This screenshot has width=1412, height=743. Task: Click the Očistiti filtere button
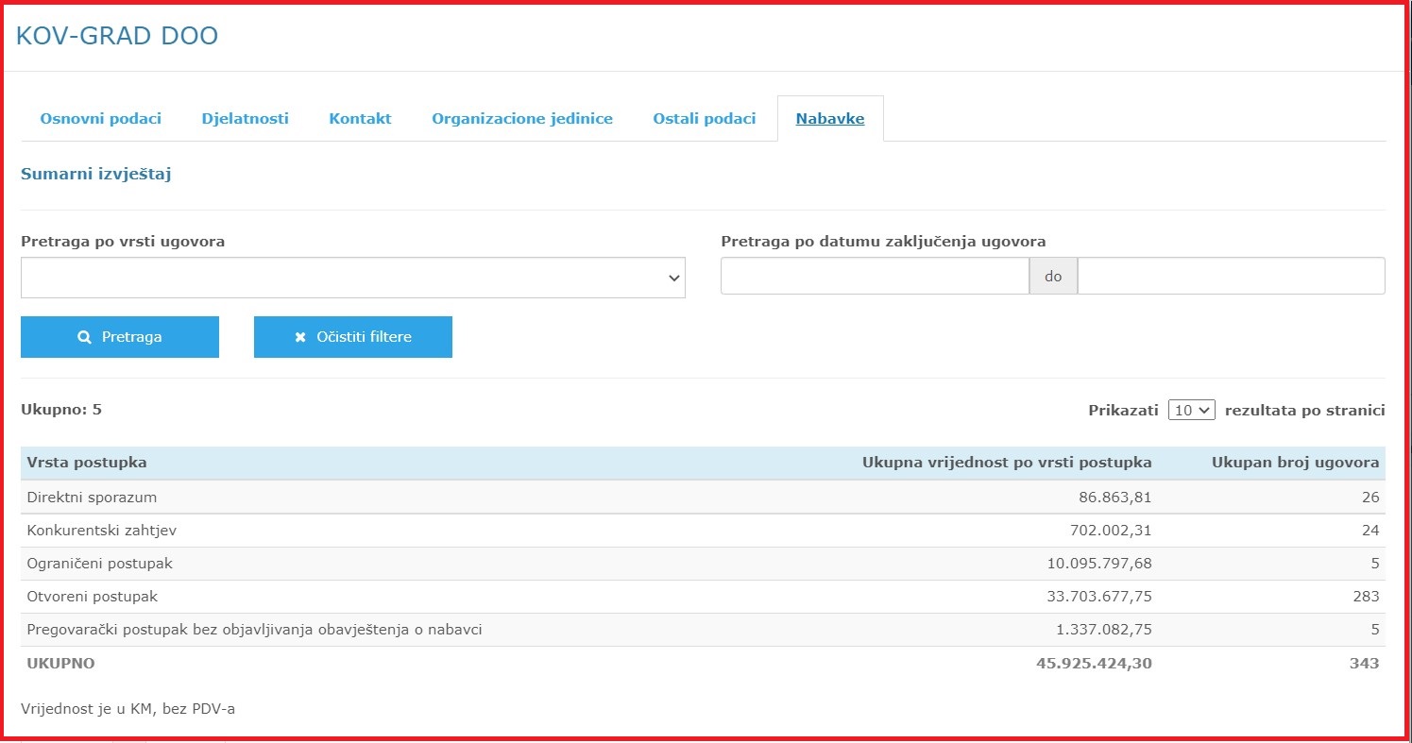(353, 337)
